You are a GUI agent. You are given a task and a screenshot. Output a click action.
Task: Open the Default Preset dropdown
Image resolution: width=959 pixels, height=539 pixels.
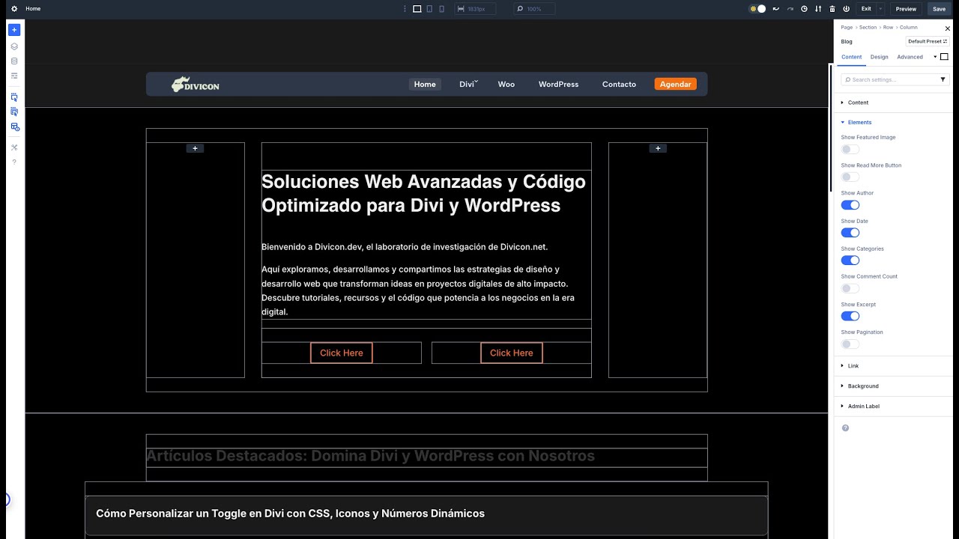coord(928,42)
